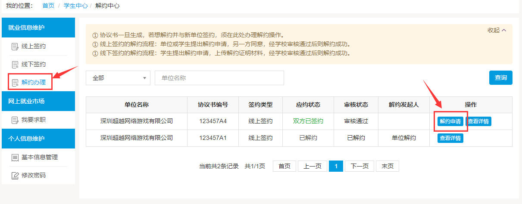View details for agreement 123457A4
Image resolution: width=522 pixels, height=204 pixels.
click(478, 121)
